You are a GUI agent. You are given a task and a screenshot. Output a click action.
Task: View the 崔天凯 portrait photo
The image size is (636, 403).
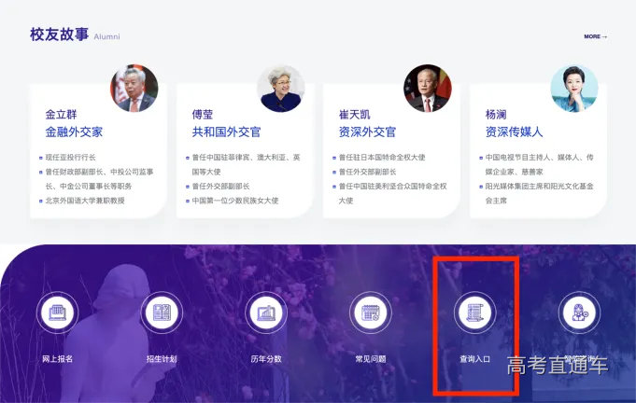[x=428, y=88]
